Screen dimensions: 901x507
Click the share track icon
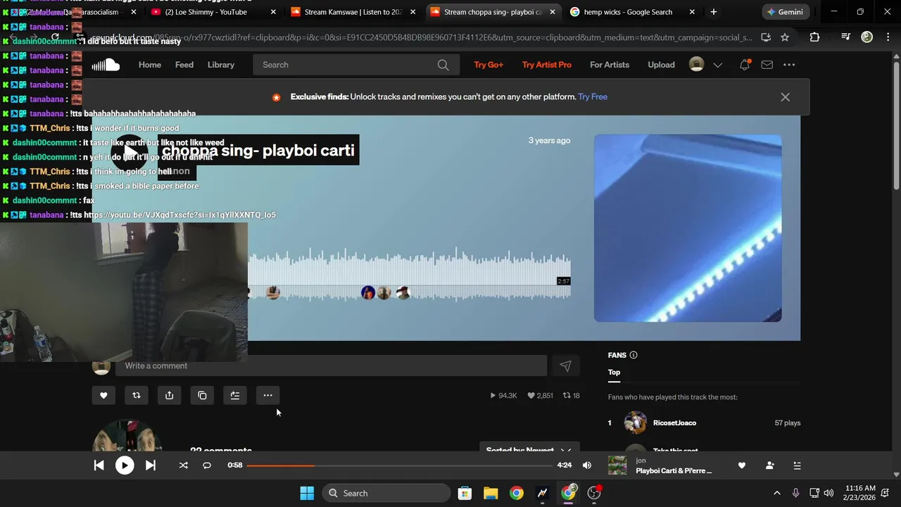[169, 395]
